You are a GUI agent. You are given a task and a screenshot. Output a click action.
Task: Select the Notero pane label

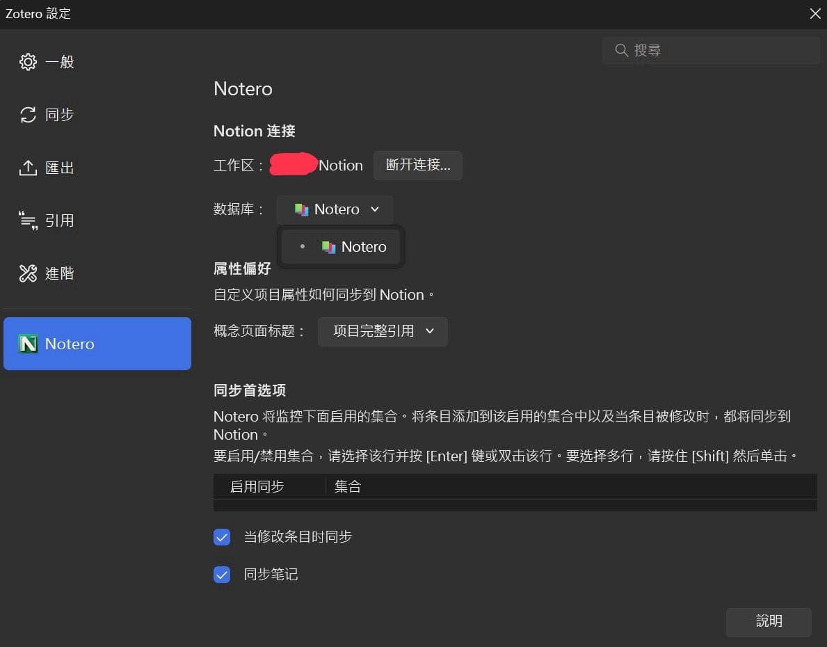coord(70,344)
